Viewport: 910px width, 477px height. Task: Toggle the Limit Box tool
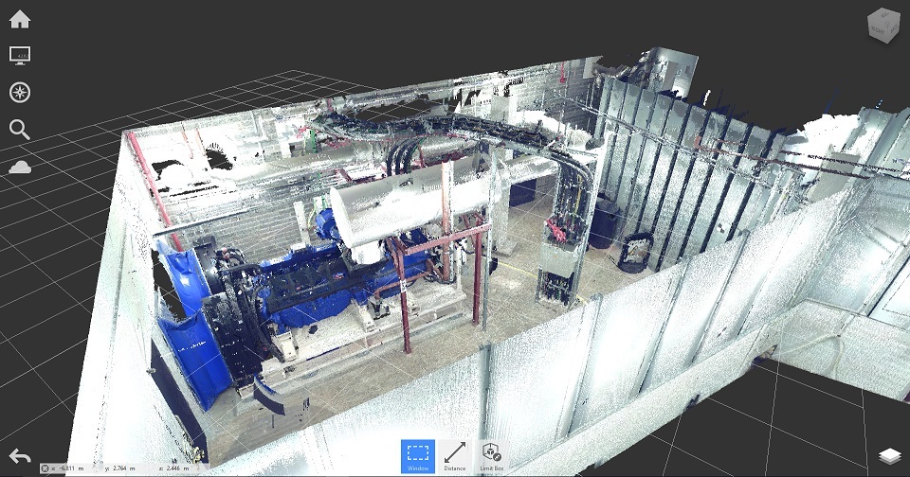tap(490, 455)
